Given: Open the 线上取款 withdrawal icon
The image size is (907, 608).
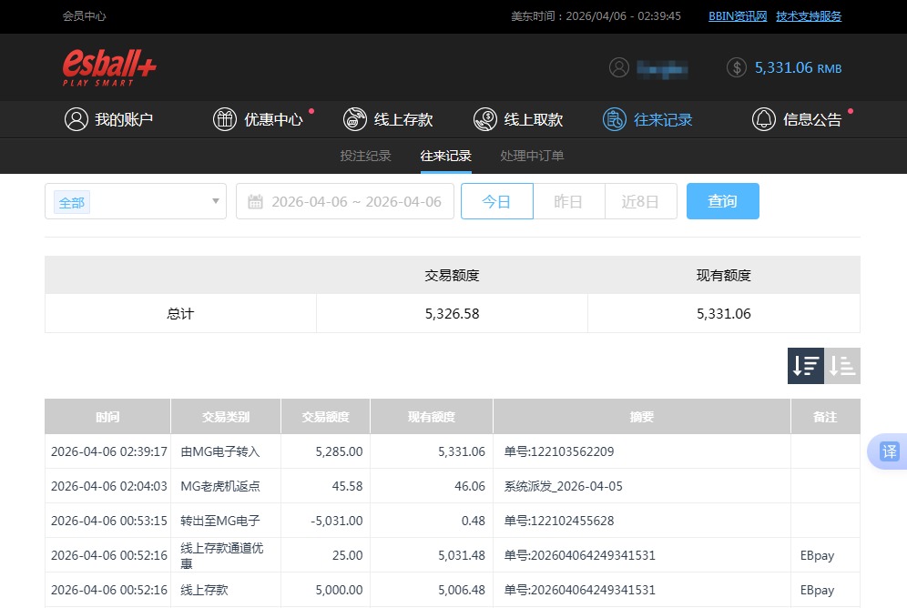Looking at the screenshot, I should [484, 118].
